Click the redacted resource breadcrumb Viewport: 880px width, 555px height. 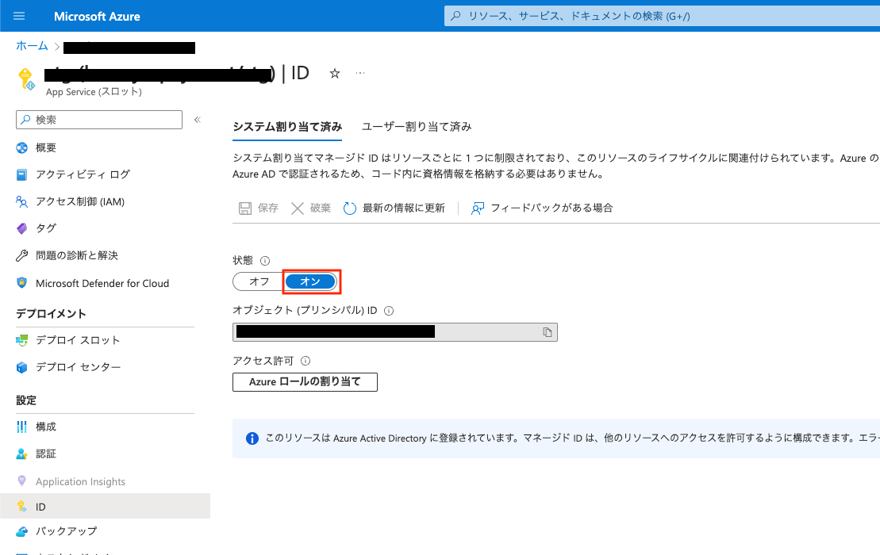coord(129,47)
